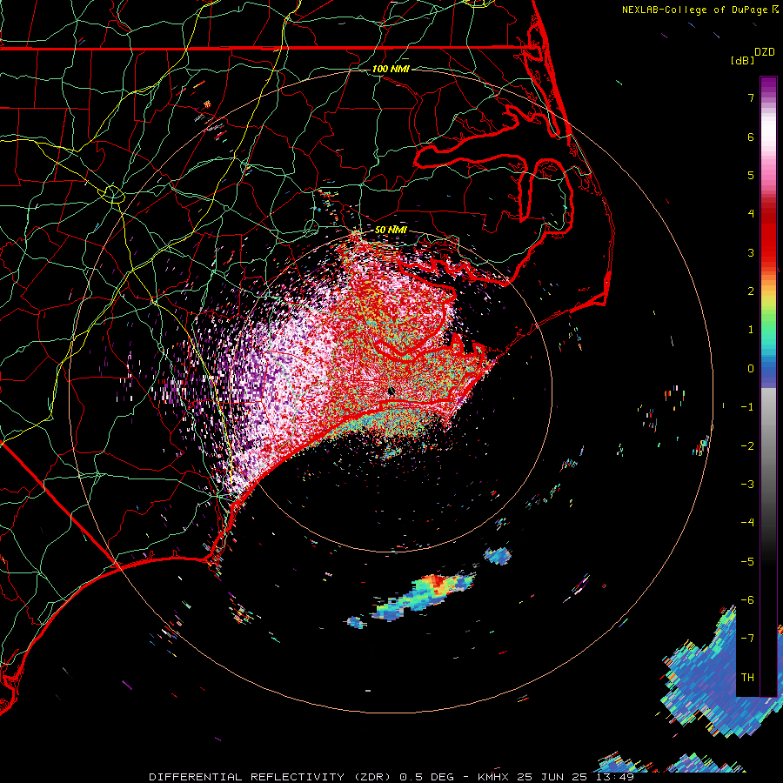The width and height of the screenshot is (783, 783).
Task: Click the KMHX station identifier in title
Action: [493, 777]
